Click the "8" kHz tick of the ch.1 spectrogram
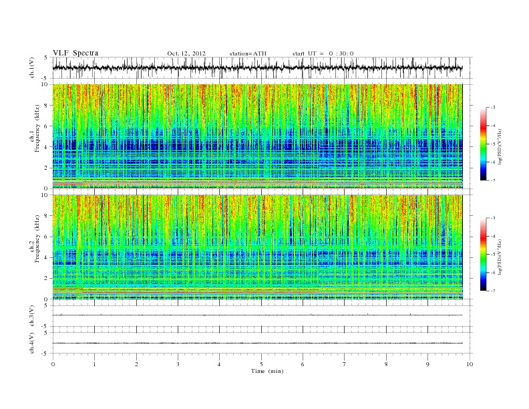 pos(47,106)
